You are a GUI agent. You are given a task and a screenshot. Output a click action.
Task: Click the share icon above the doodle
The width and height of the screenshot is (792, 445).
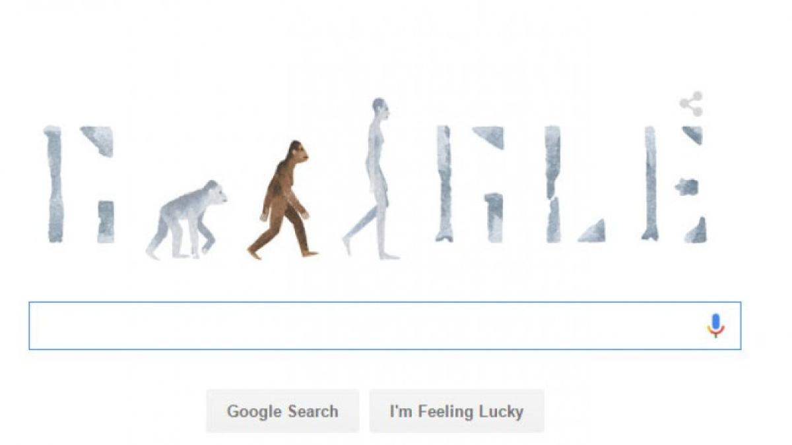(x=691, y=104)
